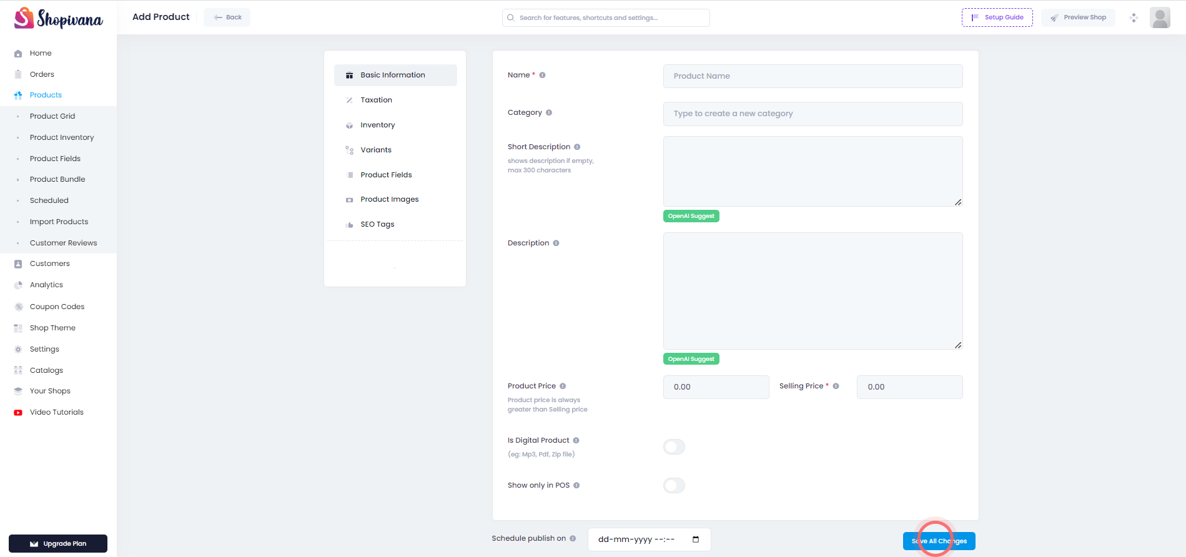Open Product Bundle page
Screen dimensions: 1186x557
pyautogui.click(x=57, y=179)
